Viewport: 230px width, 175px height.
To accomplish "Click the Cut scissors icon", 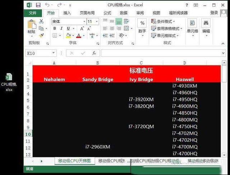I will point(41,22).
